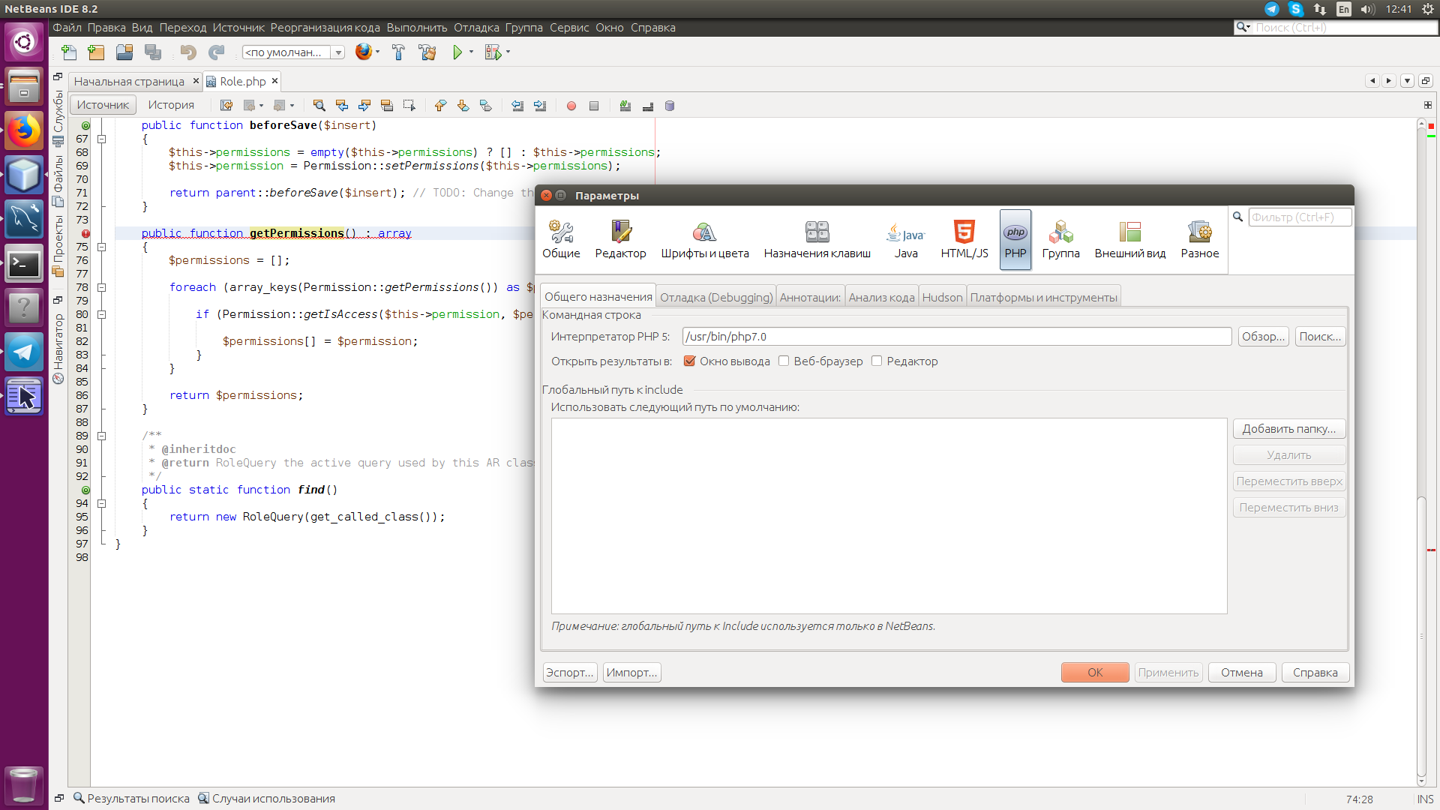Open the project configuration dropdown
Screen dimensions: 1440x810
293,52
